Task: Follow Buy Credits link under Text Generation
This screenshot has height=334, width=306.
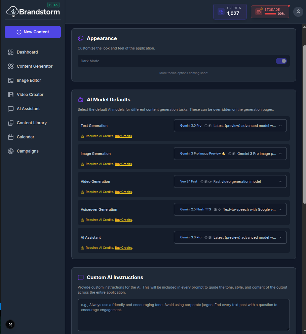Action: (x=123, y=136)
